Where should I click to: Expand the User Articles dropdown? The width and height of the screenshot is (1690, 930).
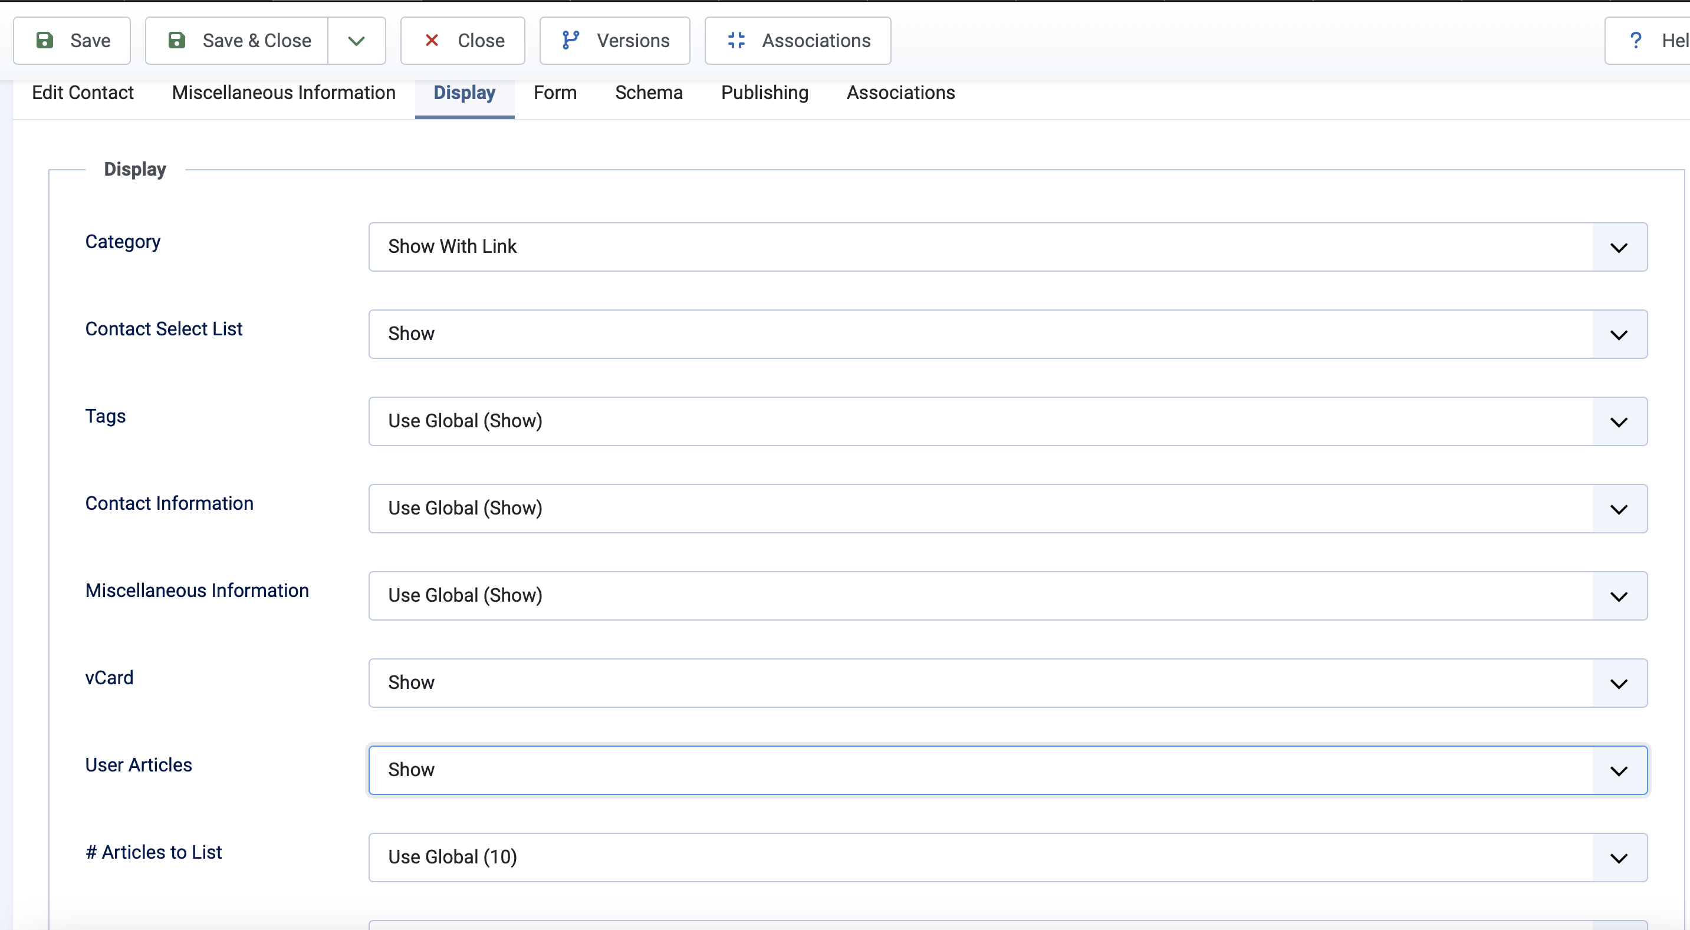[1007, 770]
